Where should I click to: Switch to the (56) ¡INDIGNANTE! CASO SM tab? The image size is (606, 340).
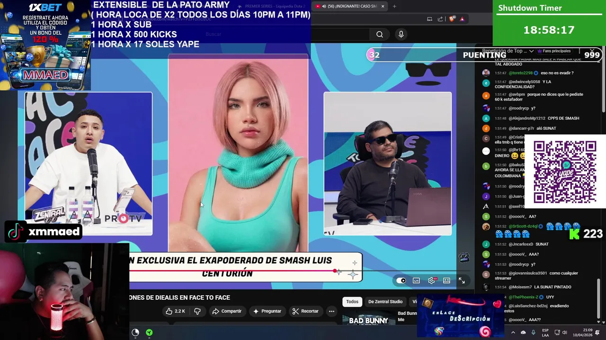point(349,6)
